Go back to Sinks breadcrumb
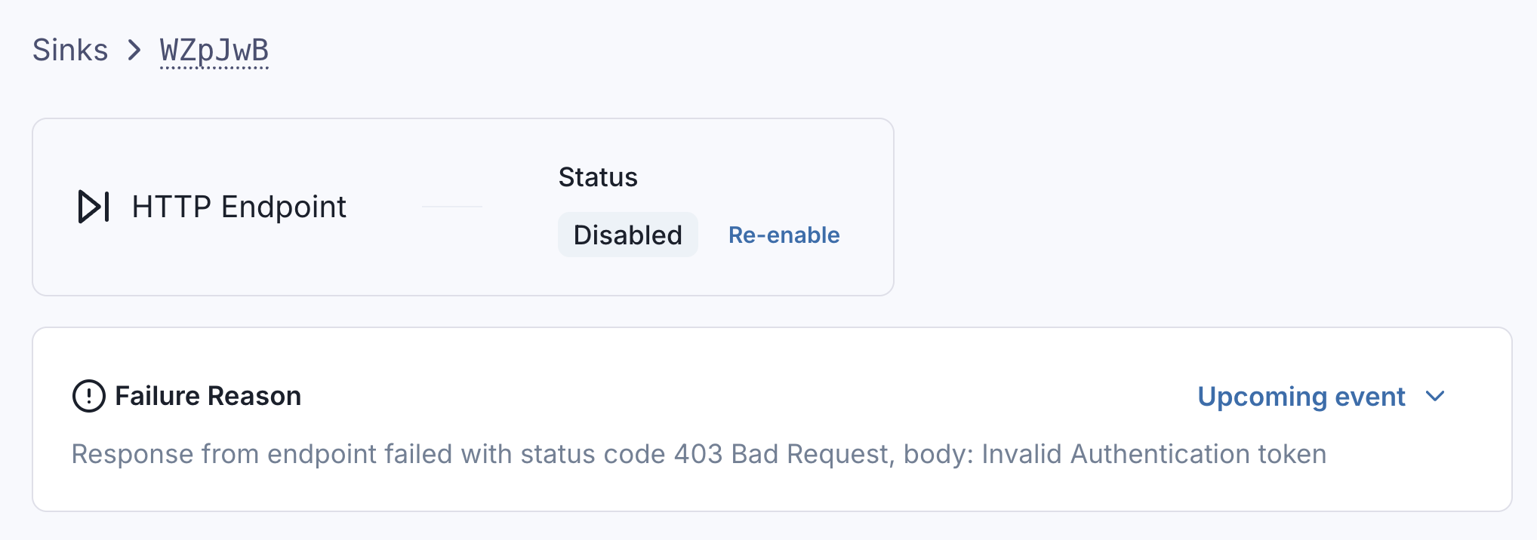Screen dimensions: 1537x540 coord(70,51)
